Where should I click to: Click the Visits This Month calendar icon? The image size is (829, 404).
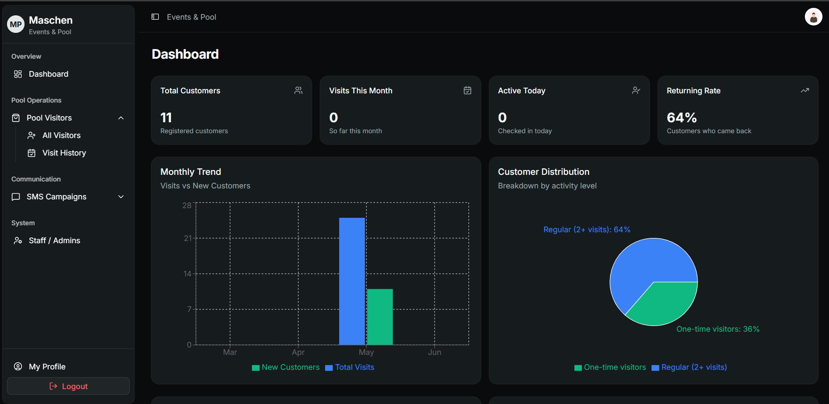pyautogui.click(x=468, y=90)
